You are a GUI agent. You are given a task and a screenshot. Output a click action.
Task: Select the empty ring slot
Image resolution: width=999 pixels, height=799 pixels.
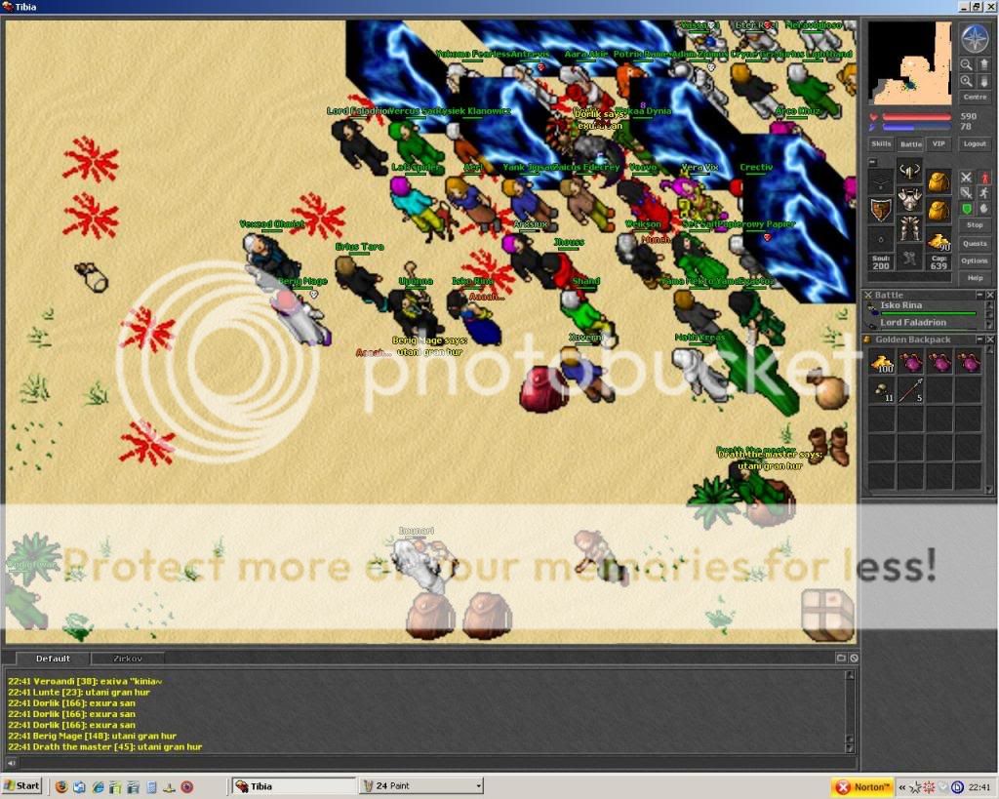[881, 239]
